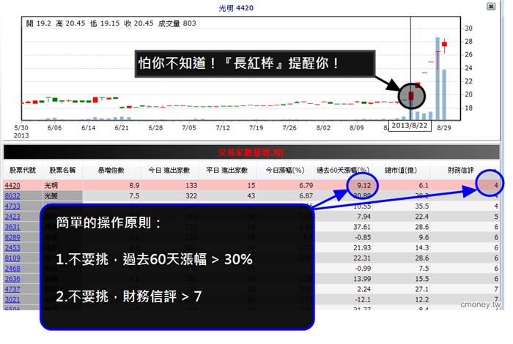Click the 43 cell in row 8032
513x344 pixels.
251,196
